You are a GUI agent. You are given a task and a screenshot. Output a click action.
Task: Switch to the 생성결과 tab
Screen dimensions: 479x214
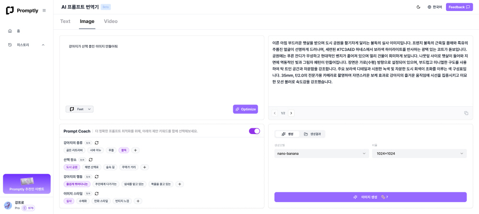(312, 134)
